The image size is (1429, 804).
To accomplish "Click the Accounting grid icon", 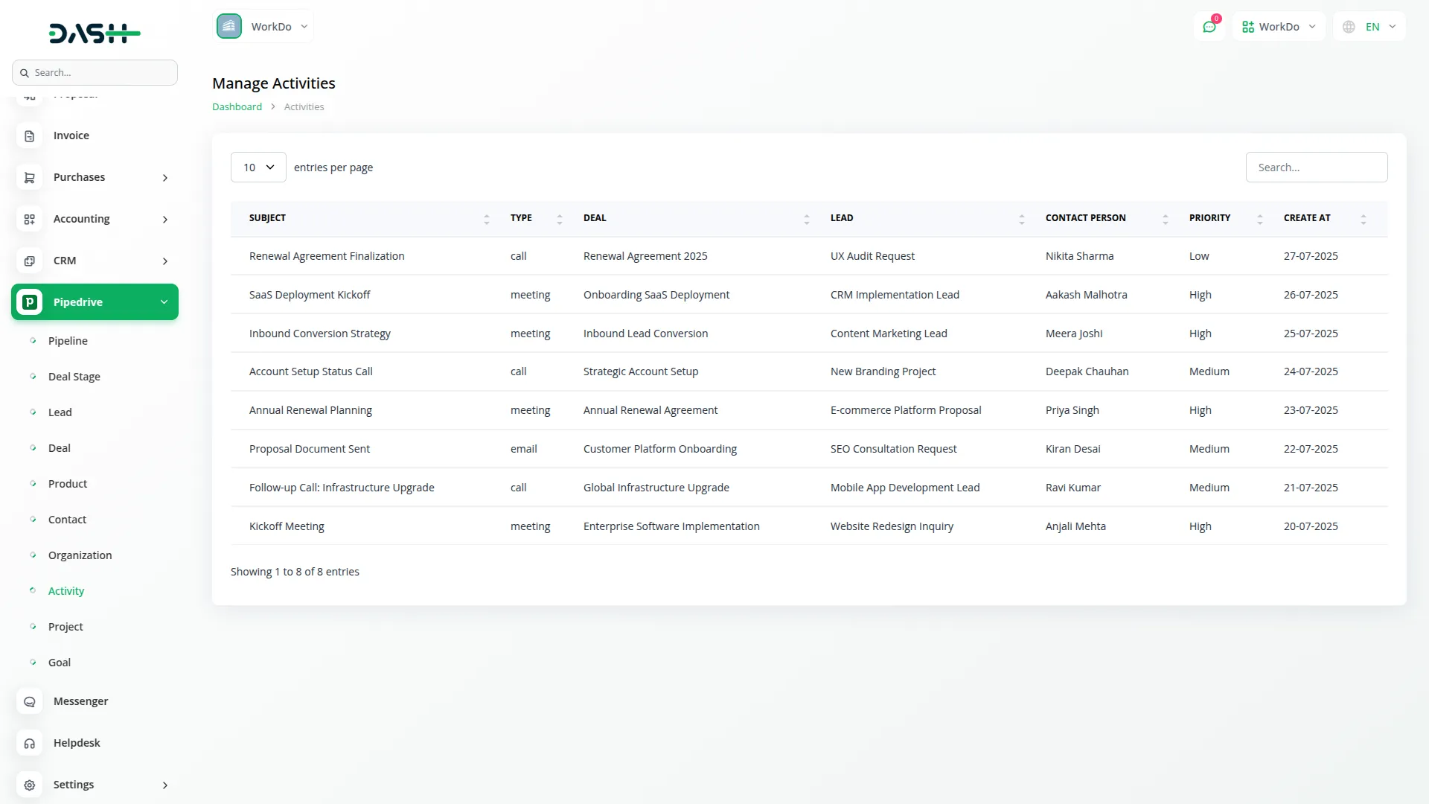I will (29, 219).
